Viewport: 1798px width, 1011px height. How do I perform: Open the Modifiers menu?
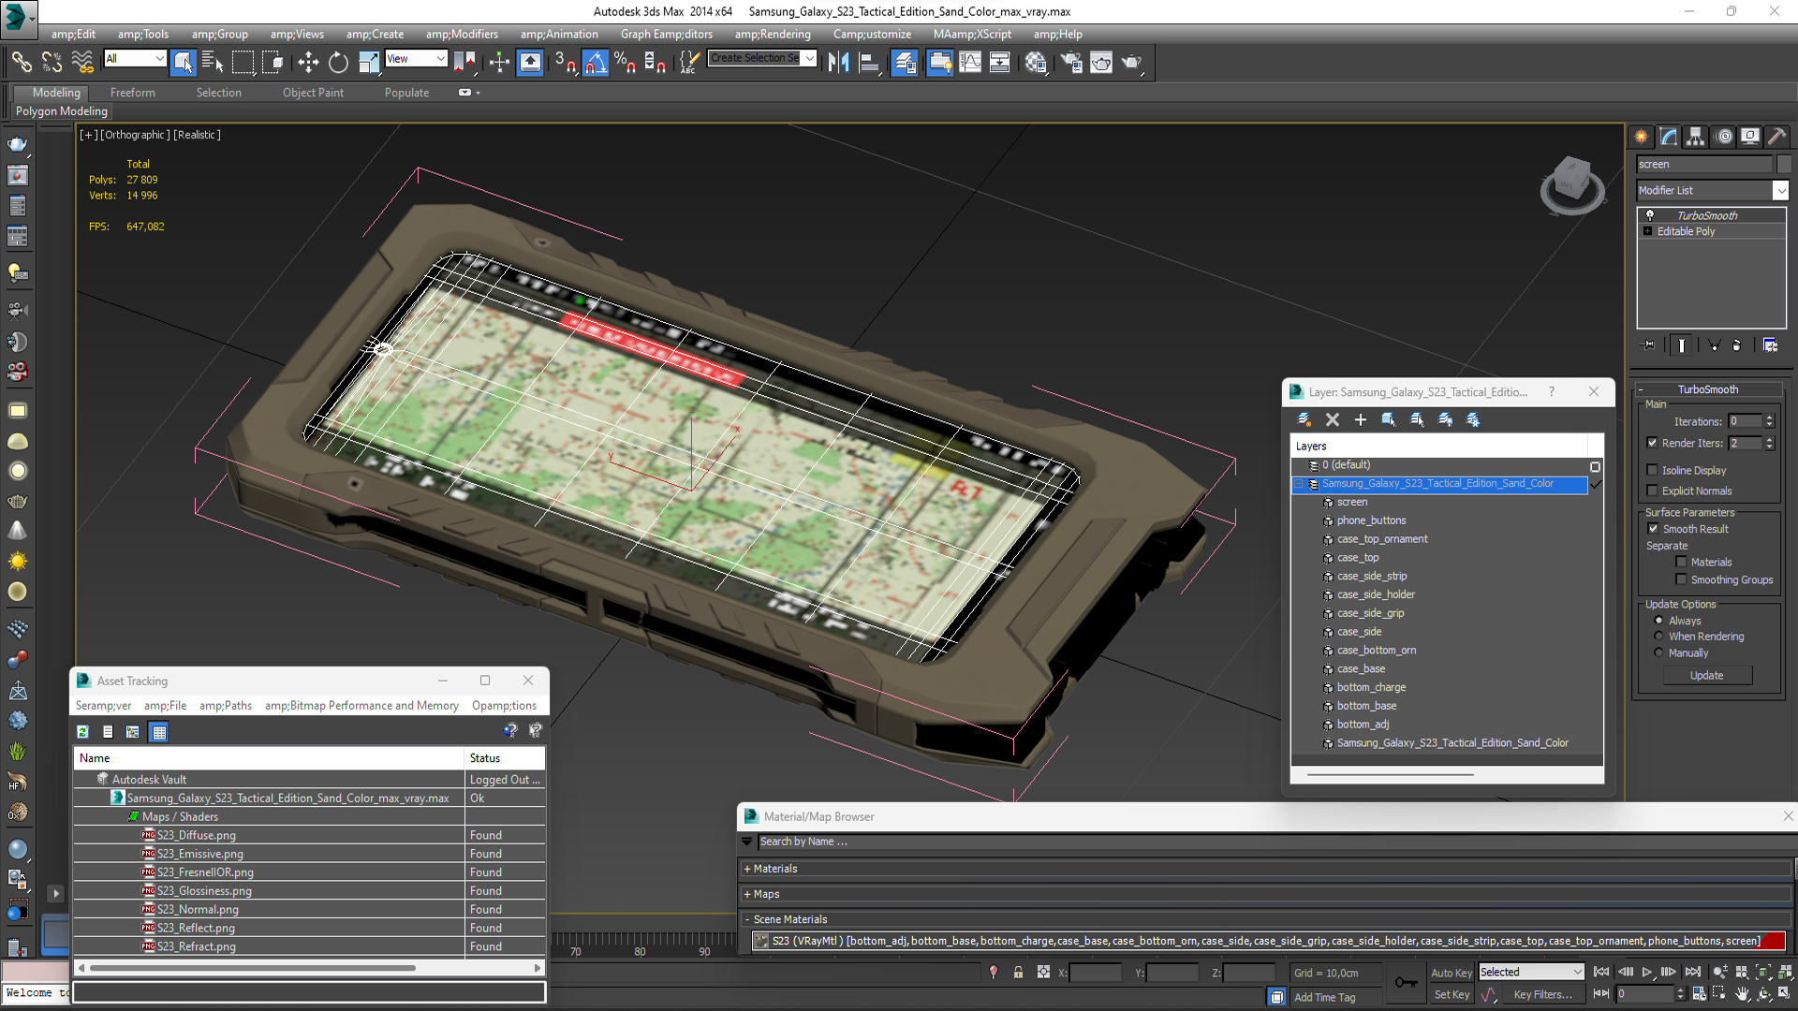tap(462, 34)
